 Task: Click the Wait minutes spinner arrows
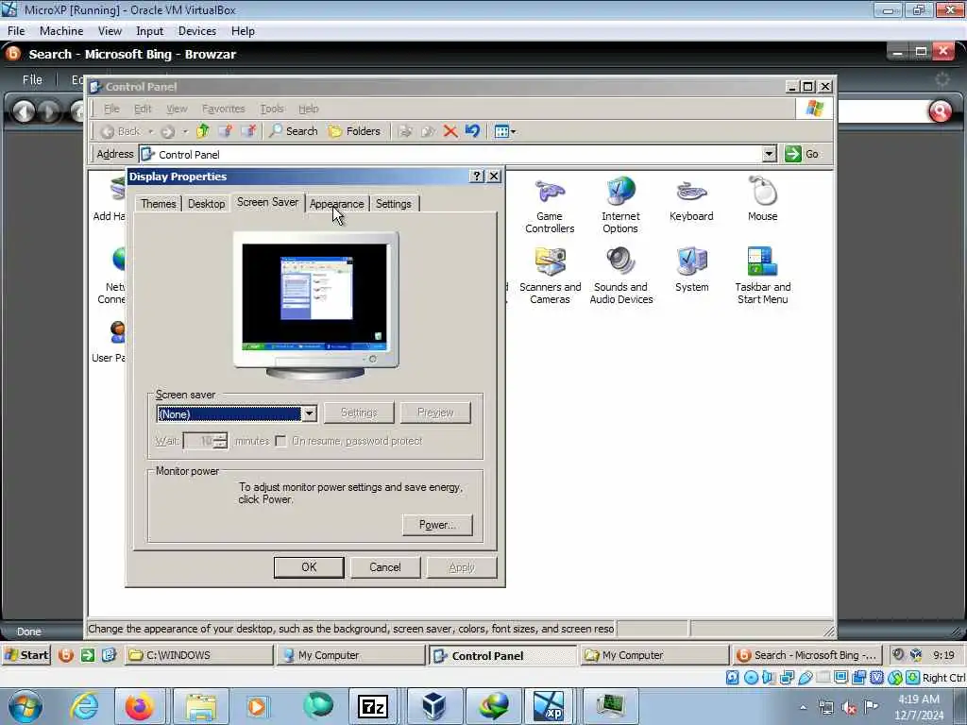[x=221, y=441]
